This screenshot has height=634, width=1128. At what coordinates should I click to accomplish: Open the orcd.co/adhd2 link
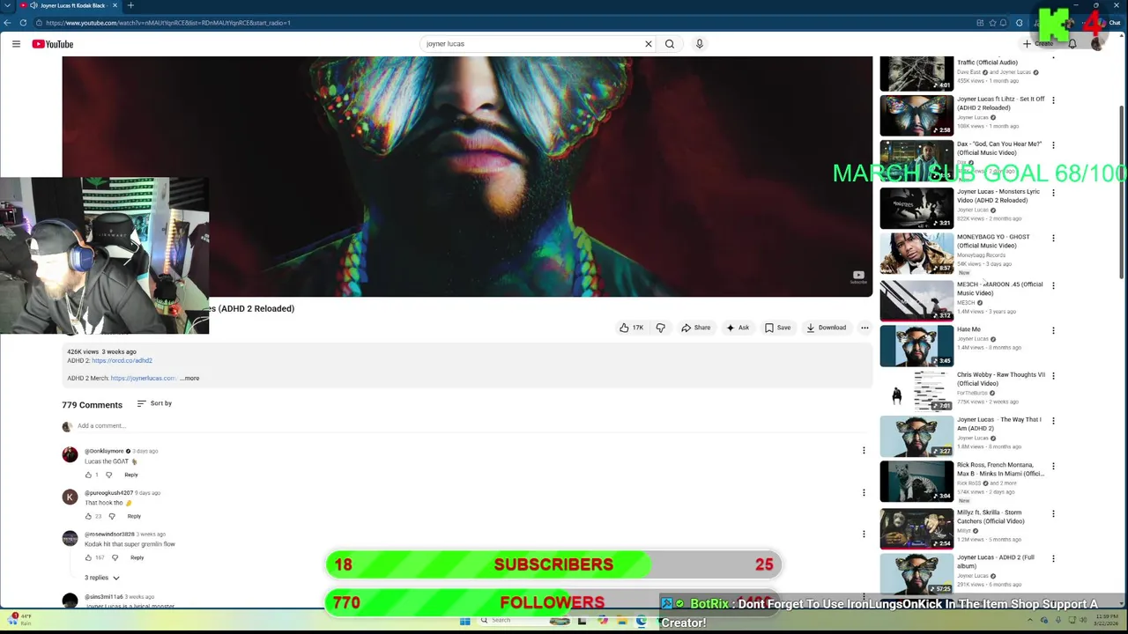click(122, 361)
